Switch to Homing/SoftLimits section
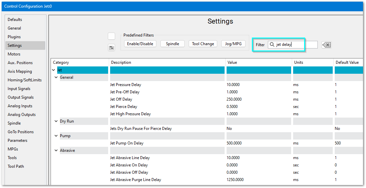This screenshot has width=366, height=188. pos(25,80)
